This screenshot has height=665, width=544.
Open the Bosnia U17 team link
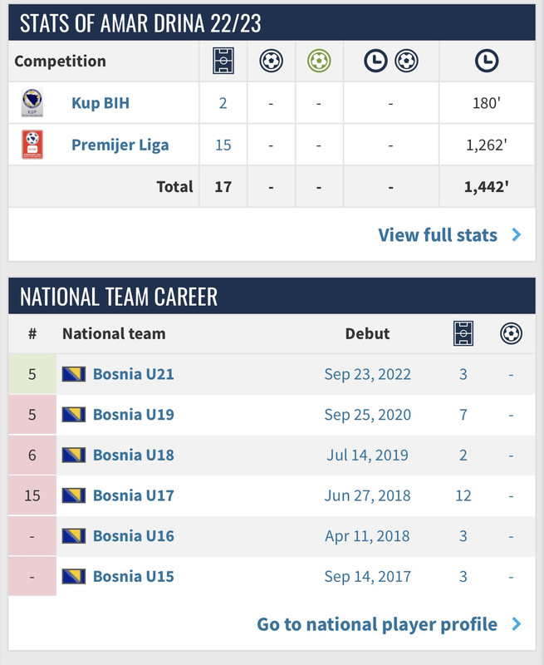pos(134,495)
